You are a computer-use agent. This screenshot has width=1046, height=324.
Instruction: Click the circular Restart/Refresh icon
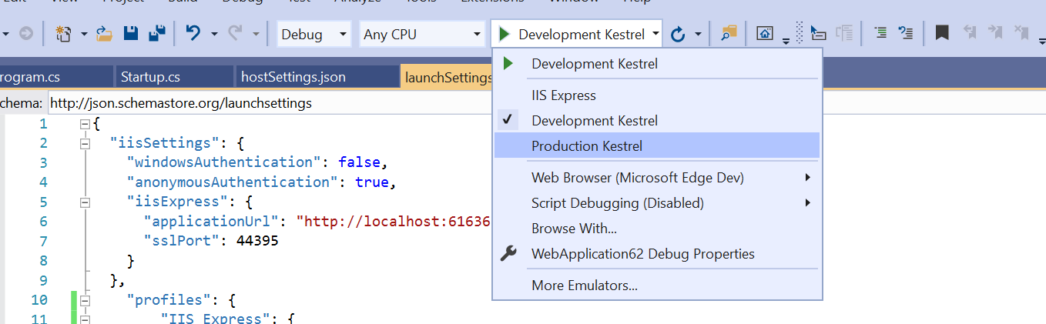click(678, 35)
